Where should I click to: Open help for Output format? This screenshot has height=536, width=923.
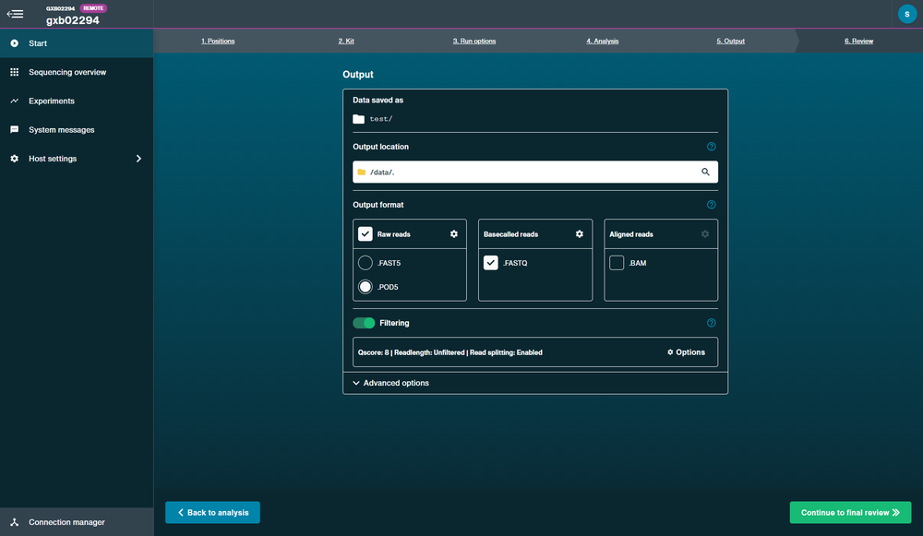point(711,205)
